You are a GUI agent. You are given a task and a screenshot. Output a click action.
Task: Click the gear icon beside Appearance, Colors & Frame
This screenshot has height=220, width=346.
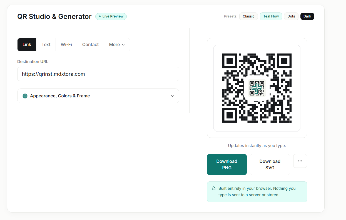[x=25, y=96]
